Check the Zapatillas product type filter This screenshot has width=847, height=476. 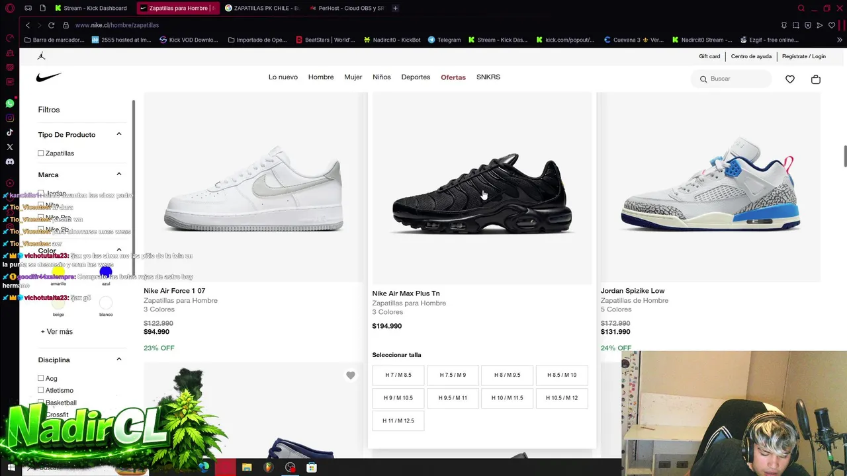pyautogui.click(x=41, y=153)
